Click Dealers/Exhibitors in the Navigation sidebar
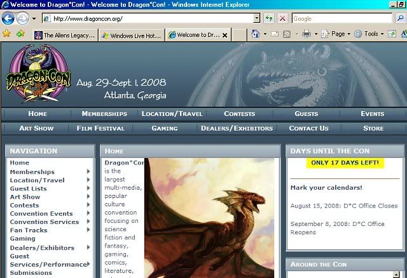 point(42,248)
